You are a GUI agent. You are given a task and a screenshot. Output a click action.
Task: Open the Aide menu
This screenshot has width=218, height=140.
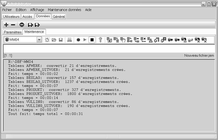[x=88, y=10]
